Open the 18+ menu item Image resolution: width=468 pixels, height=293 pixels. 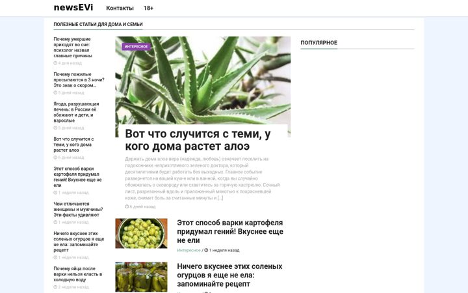click(148, 8)
